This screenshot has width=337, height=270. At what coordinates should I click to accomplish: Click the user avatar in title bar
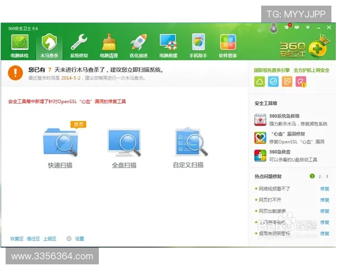click(274, 29)
